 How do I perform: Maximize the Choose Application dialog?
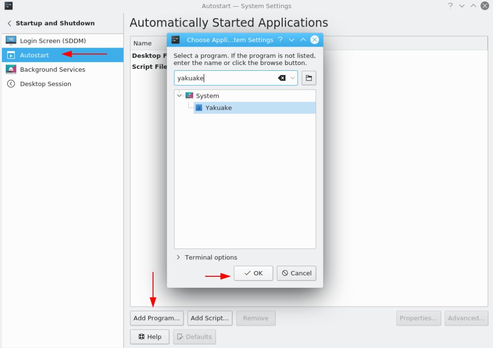(303, 39)
